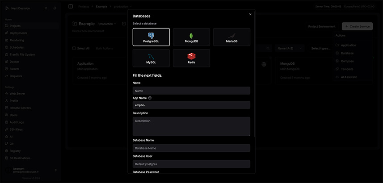Open Traefik File System
This screenshot has width=383, height=183.
(x=31, y=54)
